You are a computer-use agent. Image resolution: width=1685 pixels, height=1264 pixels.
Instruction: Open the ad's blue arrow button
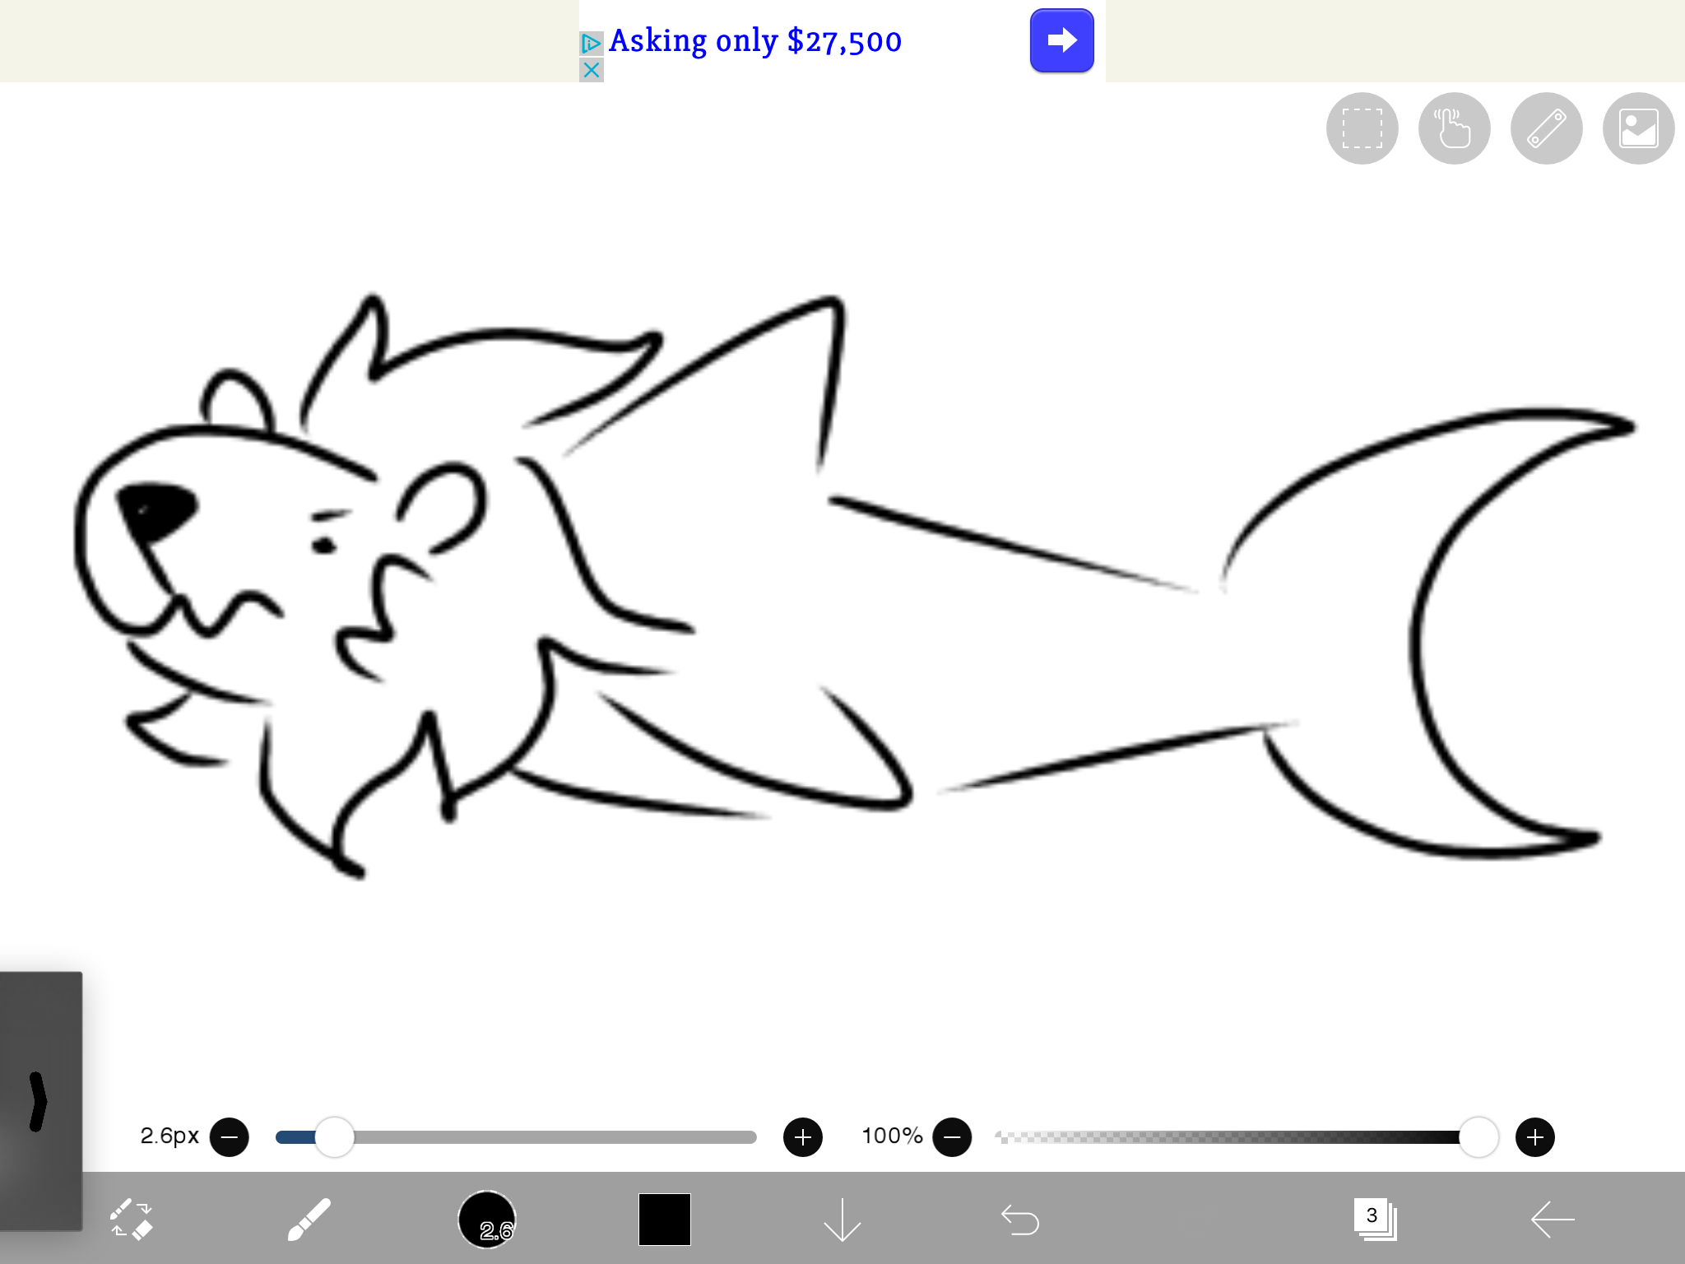1061,40
